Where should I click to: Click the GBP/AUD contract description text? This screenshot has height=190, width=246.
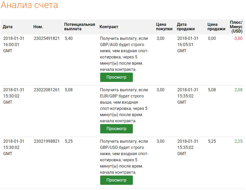[x=124, y=54]
